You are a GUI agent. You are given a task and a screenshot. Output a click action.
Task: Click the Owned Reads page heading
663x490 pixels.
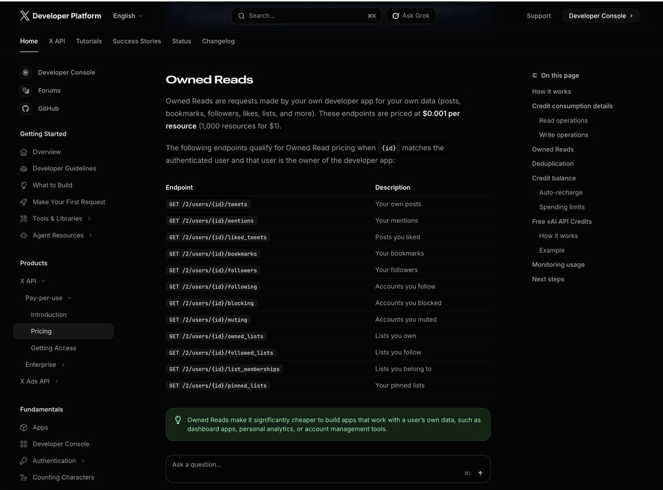[210, 80]
